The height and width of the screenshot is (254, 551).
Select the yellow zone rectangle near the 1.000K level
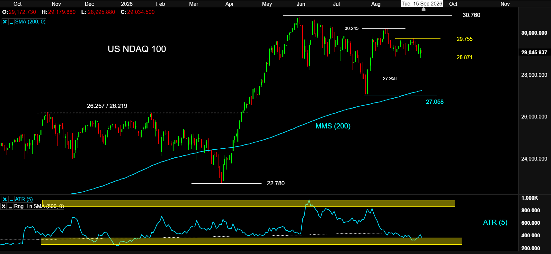[x=249, y=203]
